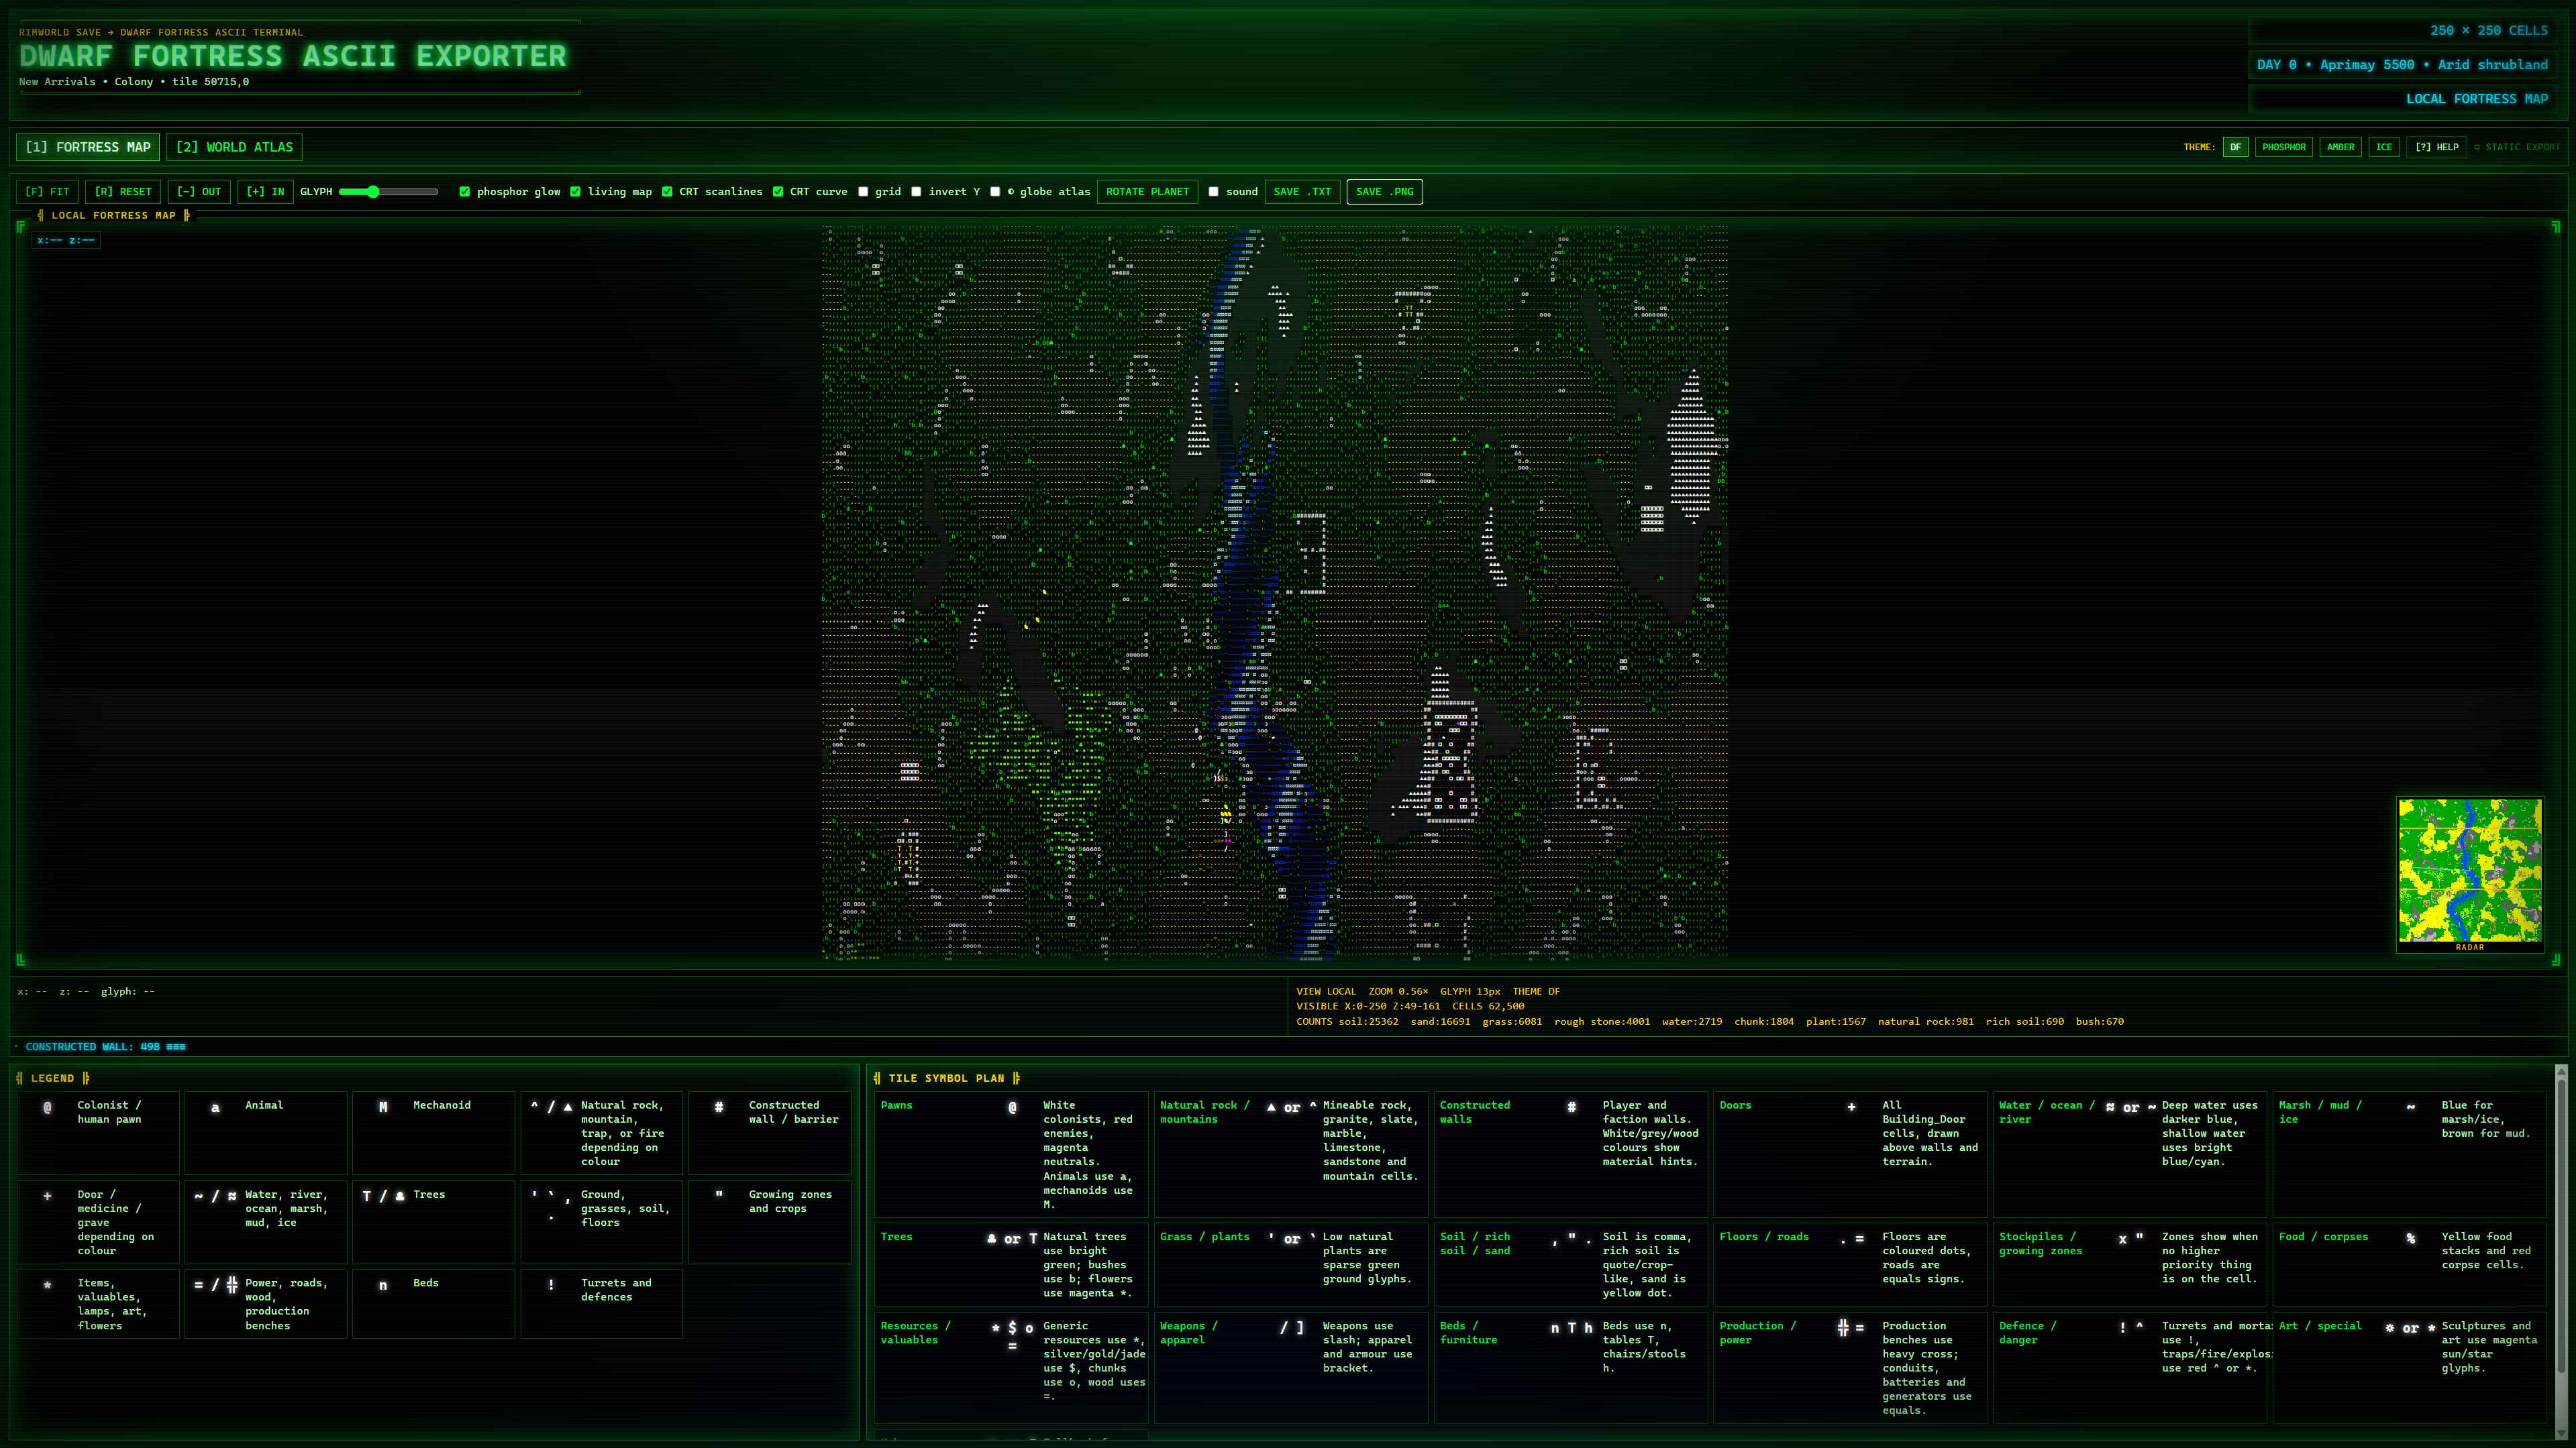Open the HELP panel

pyautogui.click(x=2436, y=147)
